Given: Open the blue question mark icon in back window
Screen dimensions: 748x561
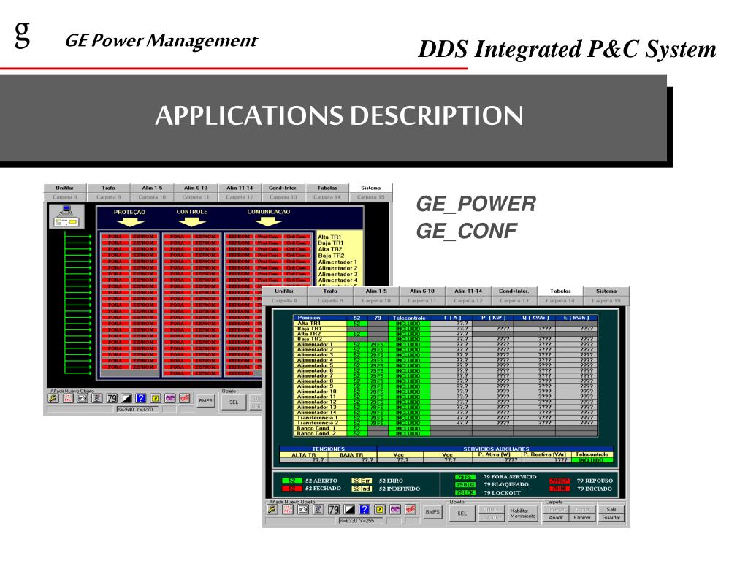Looking at the screenshot, I should point(141,398).
